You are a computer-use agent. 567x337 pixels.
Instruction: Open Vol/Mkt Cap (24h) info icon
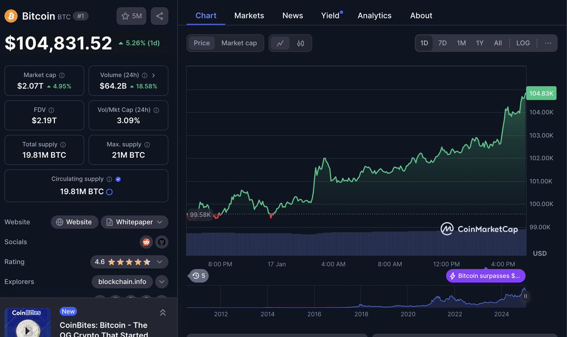(156, 110)
